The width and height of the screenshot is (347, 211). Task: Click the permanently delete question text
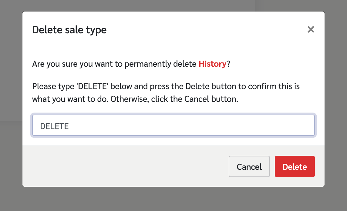click(x=131, y=64)
